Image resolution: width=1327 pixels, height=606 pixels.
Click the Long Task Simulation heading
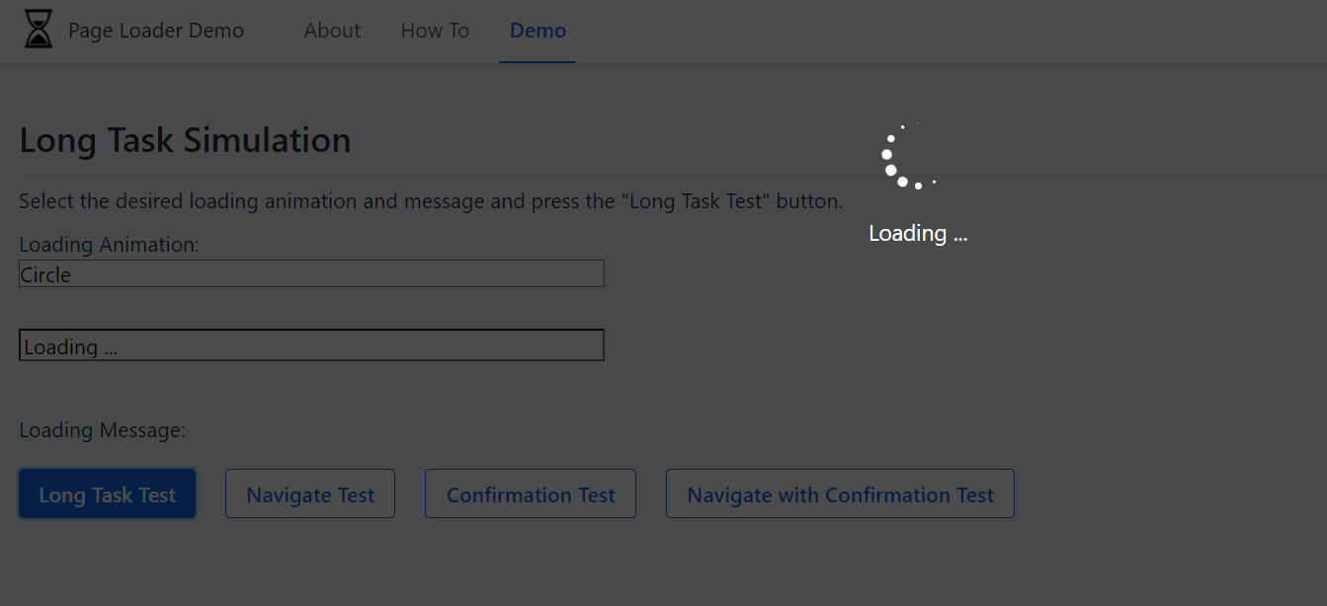[185, 139]
